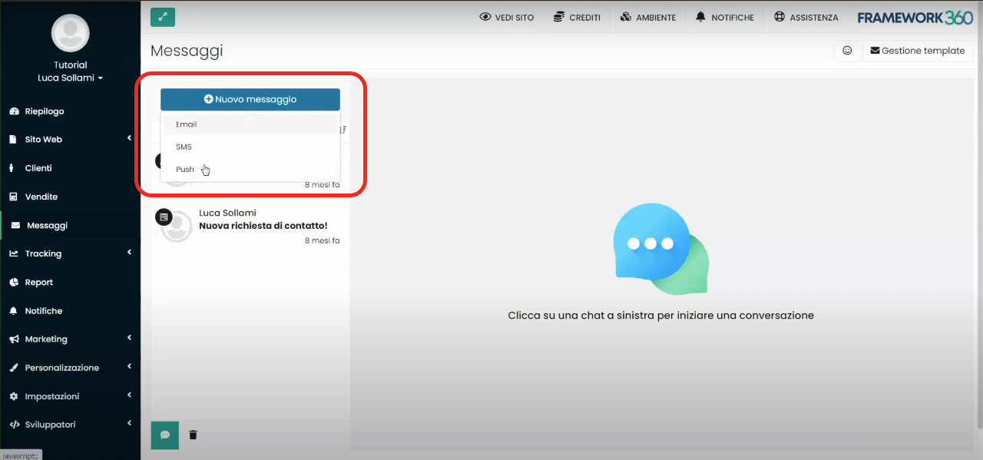Open the Luca Sollami conversation thread
Screen dimensions: 983x460
(253, 225)
